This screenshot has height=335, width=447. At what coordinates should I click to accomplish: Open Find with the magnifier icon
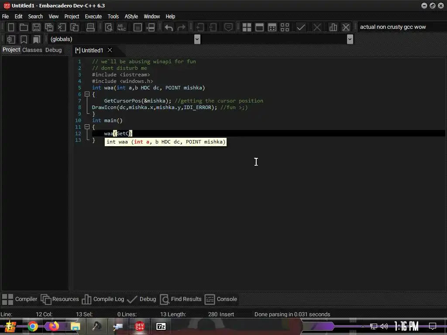pos(109,27)
